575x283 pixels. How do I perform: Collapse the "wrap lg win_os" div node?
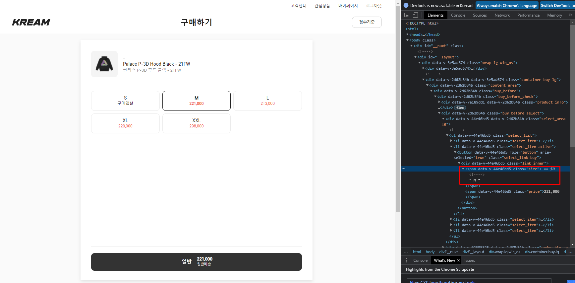click(420, 63)
